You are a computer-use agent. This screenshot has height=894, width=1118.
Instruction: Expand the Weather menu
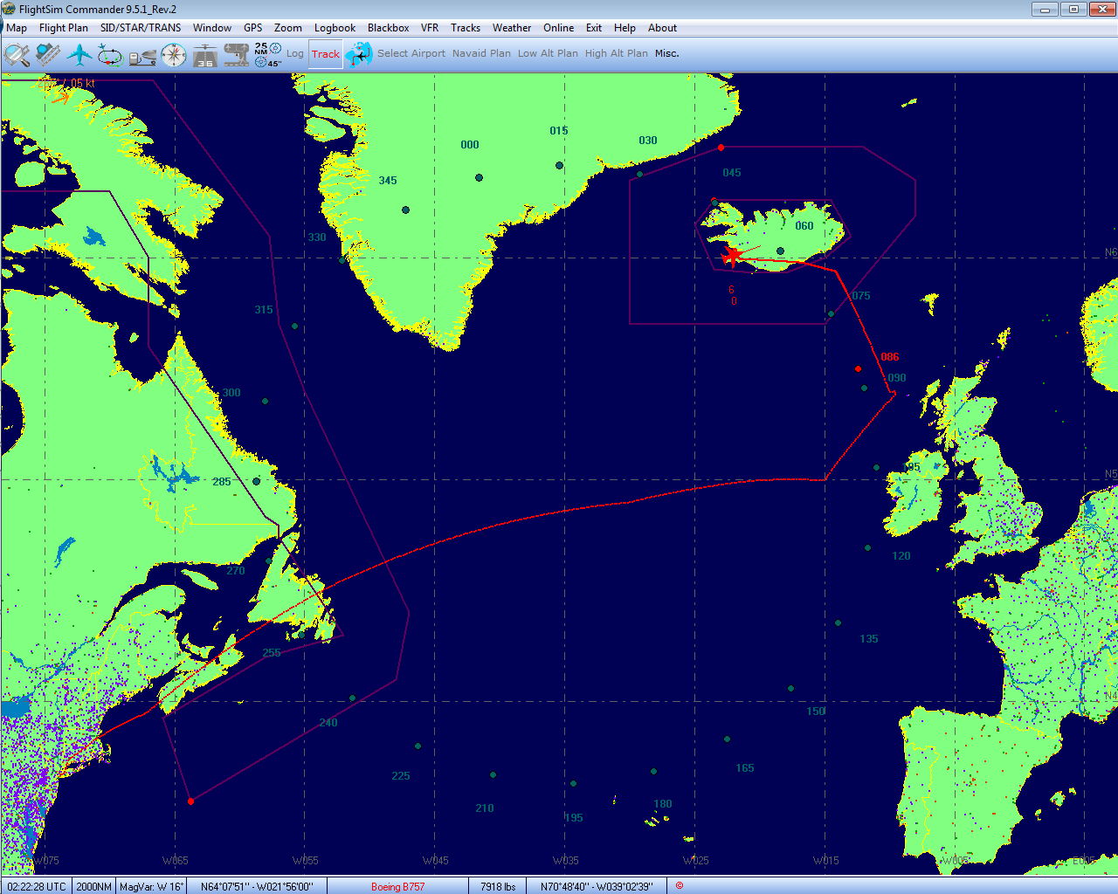click(511, 28)
